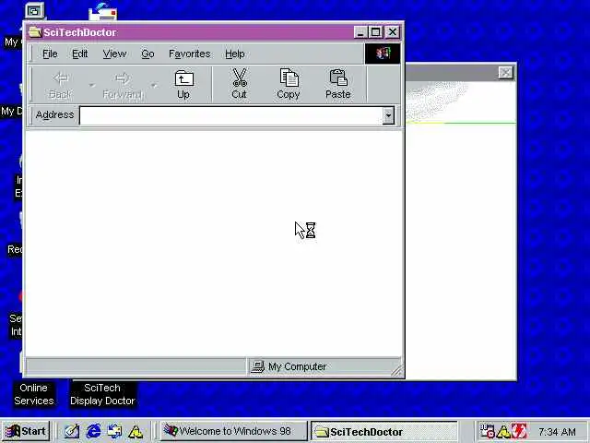Viewport: 590px width, 443px height.
Task: Click the Forward toolbar button
Action: (123, 85)
